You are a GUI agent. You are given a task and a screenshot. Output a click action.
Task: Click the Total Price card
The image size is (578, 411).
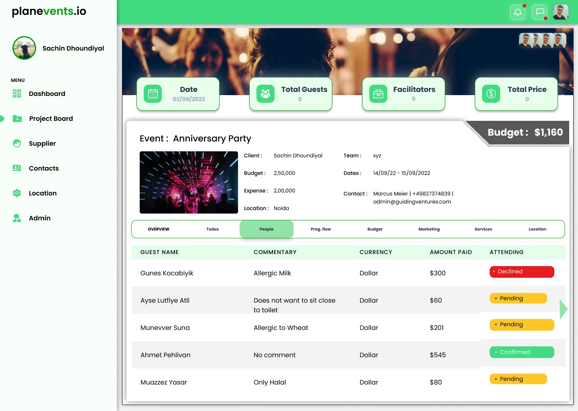point(516,94)
